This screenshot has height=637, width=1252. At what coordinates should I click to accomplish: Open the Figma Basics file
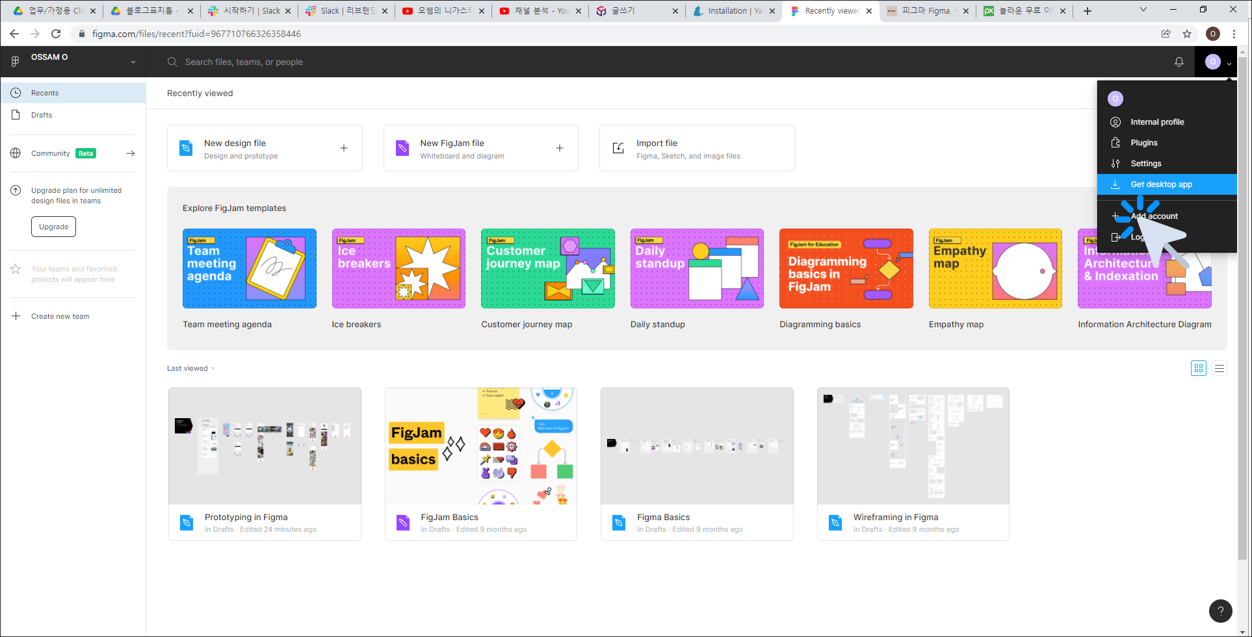697,464
